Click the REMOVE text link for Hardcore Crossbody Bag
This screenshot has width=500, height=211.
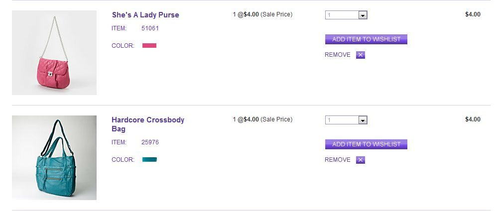pyautogui.click(x=338, y=160)
